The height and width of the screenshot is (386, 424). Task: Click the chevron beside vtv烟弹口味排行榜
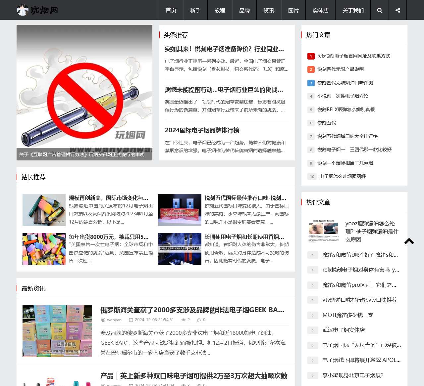tap(313, 300)
